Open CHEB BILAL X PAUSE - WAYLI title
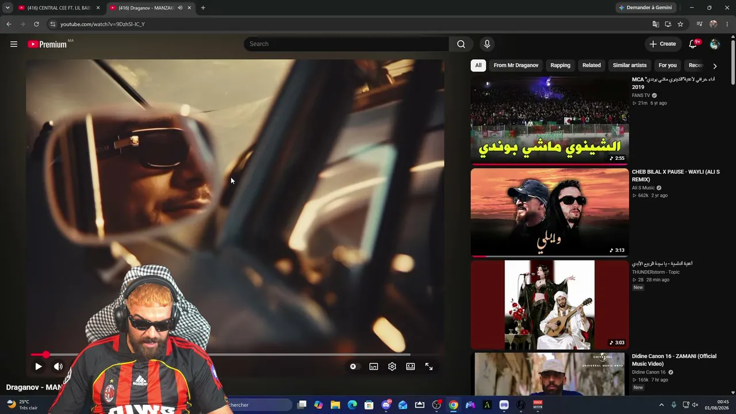 [x=676, y=175]
